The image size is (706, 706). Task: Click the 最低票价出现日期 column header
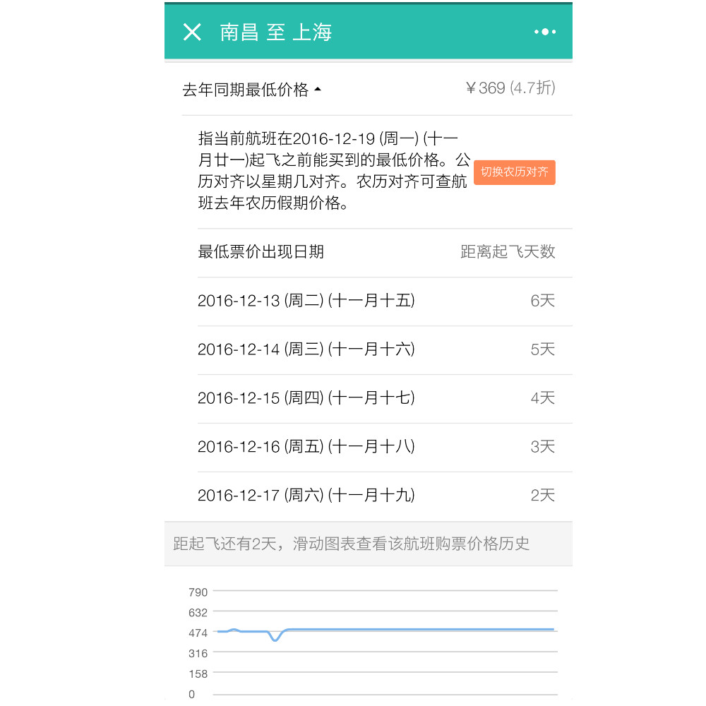pos(261,252)
